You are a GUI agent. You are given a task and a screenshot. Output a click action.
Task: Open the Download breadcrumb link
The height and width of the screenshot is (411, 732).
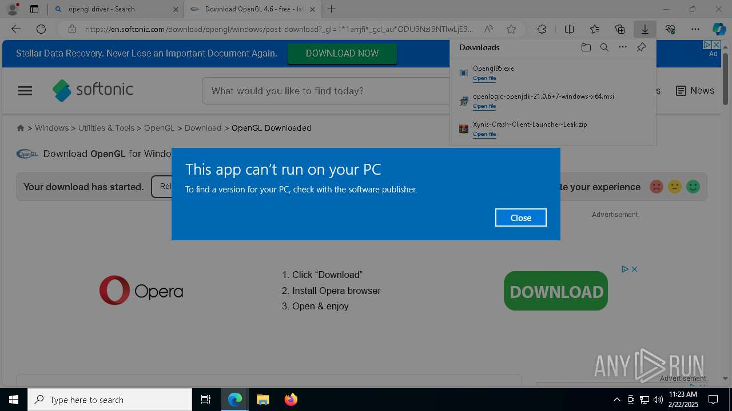tap(203, 128)
